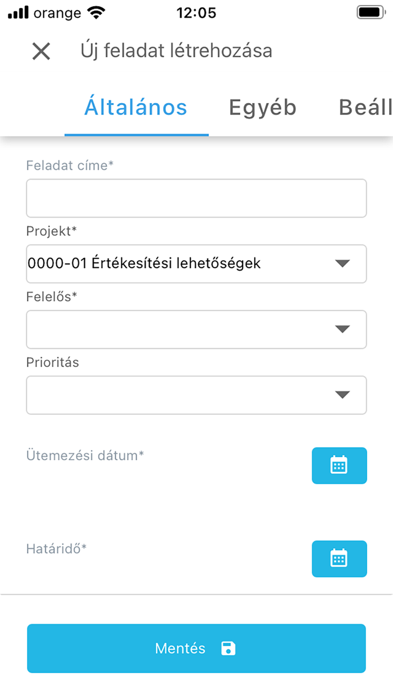Dismiss the form with the X icon
Viewport: 393px width, 698px height.
click(x=40, y=51)
